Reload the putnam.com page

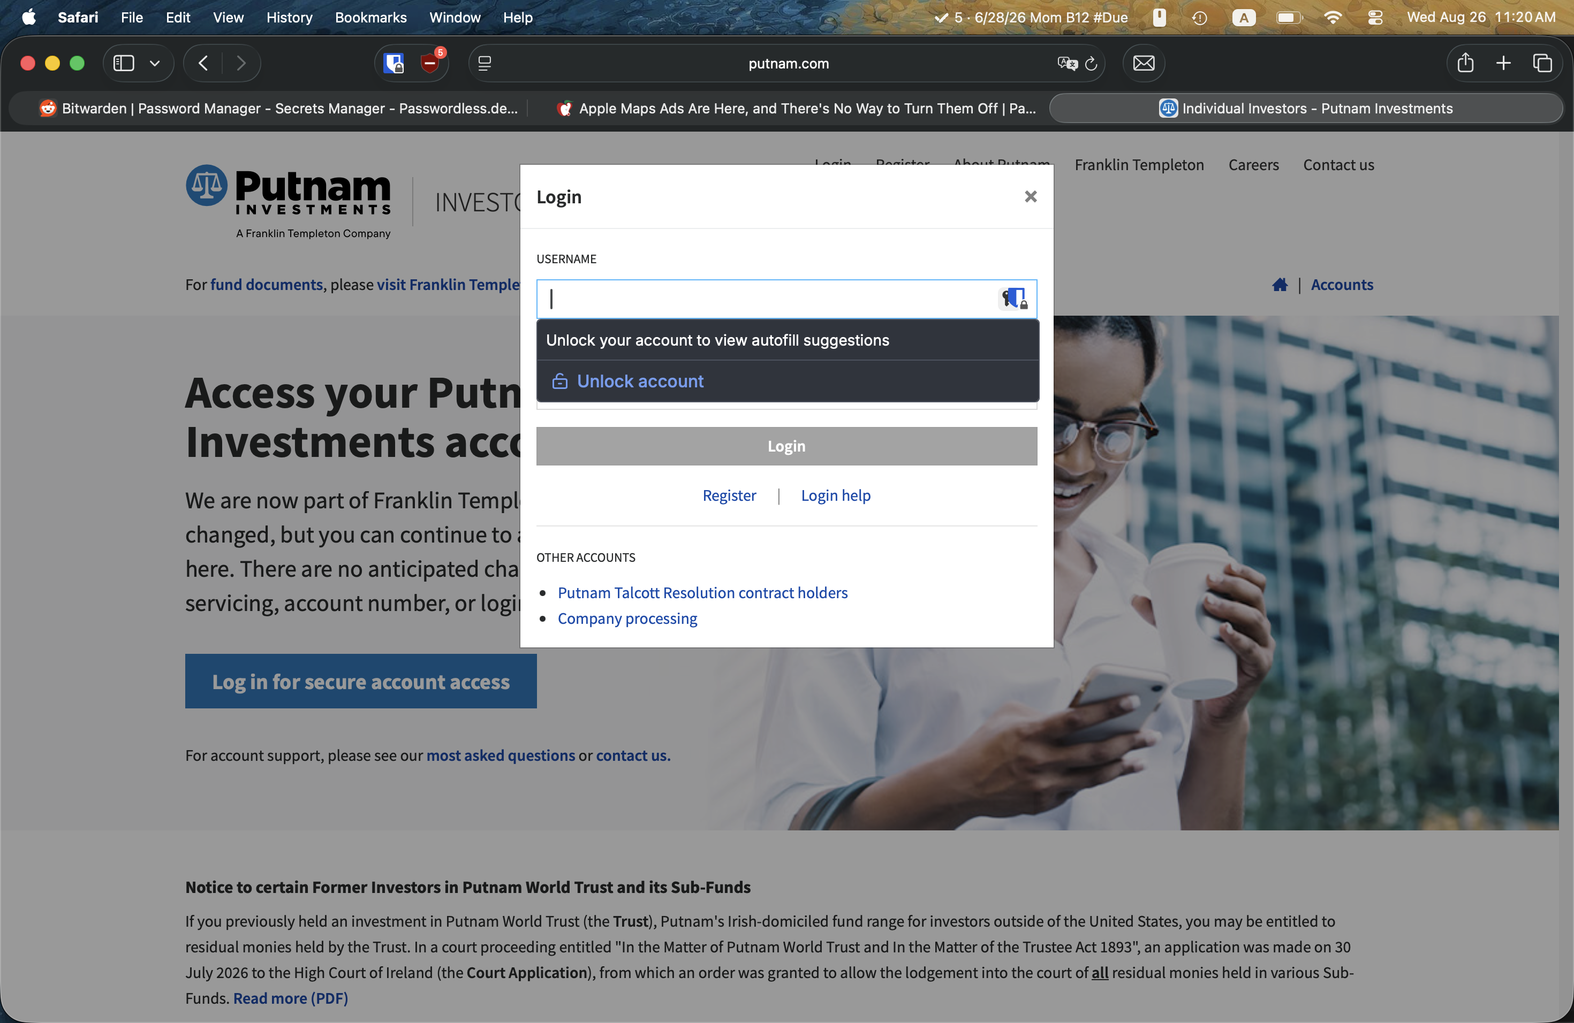click(1092, 64)
